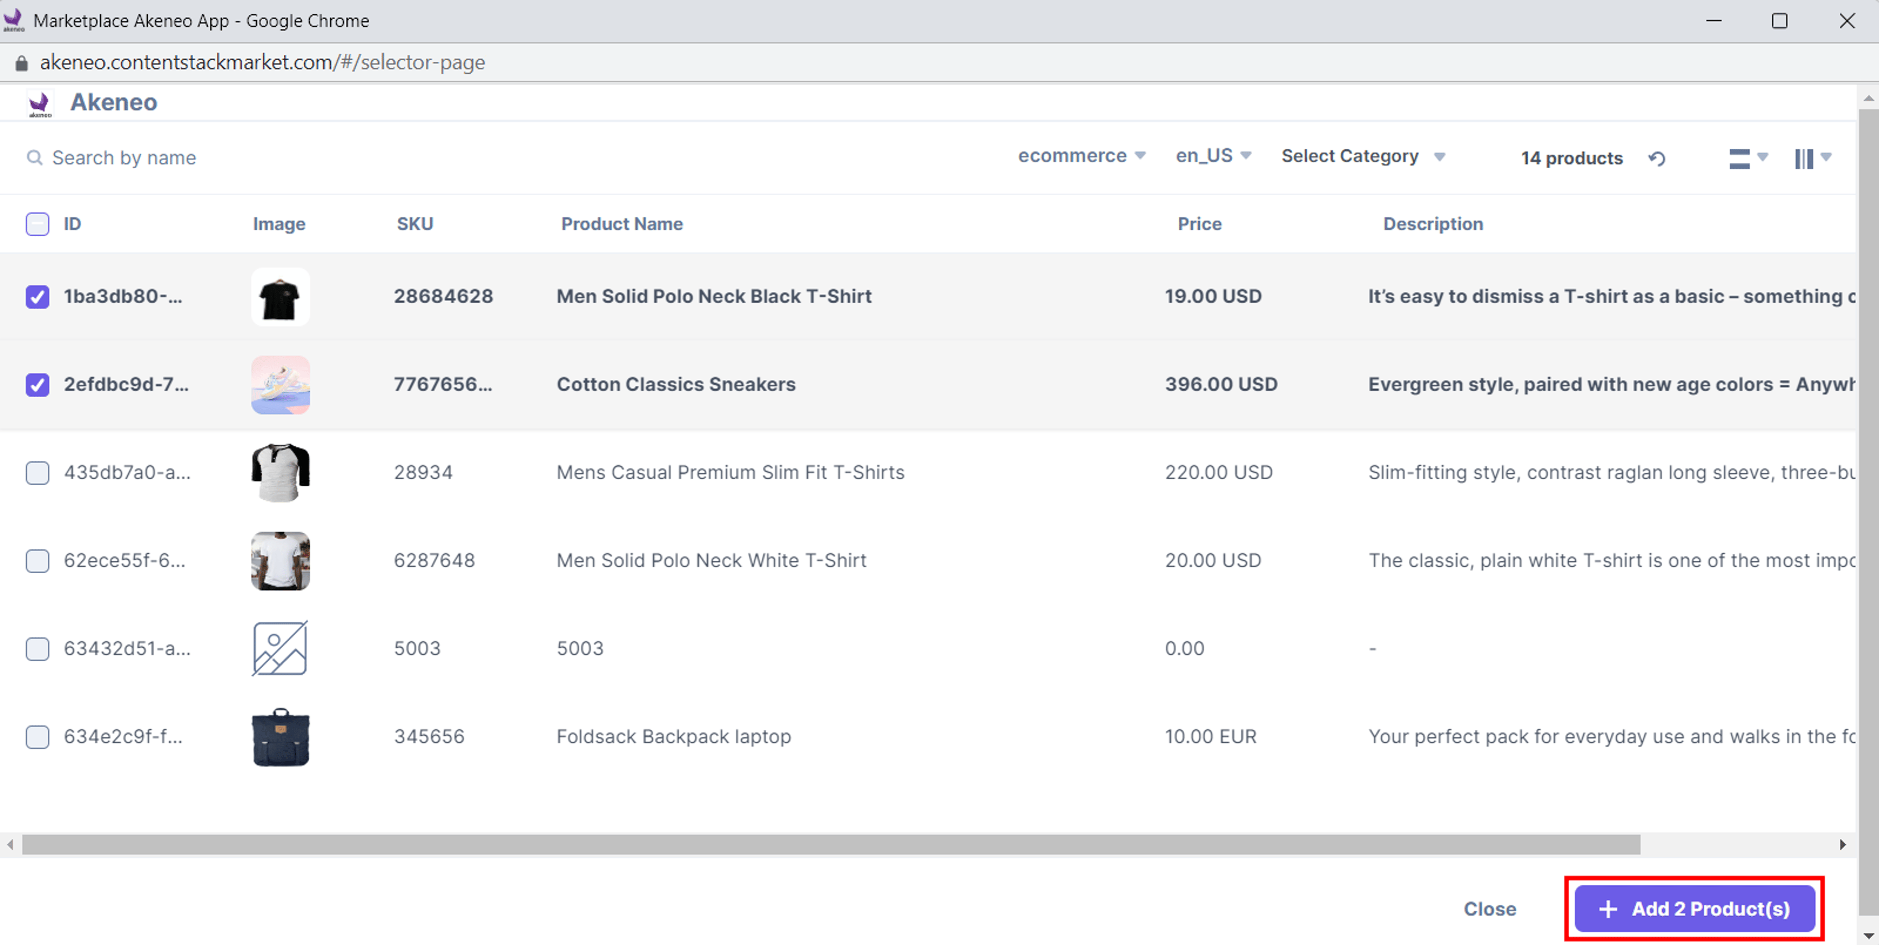The height and width of the screenshot is (945, 1879).
Task: Click the Product Name column header
Action: pos(621,224)
